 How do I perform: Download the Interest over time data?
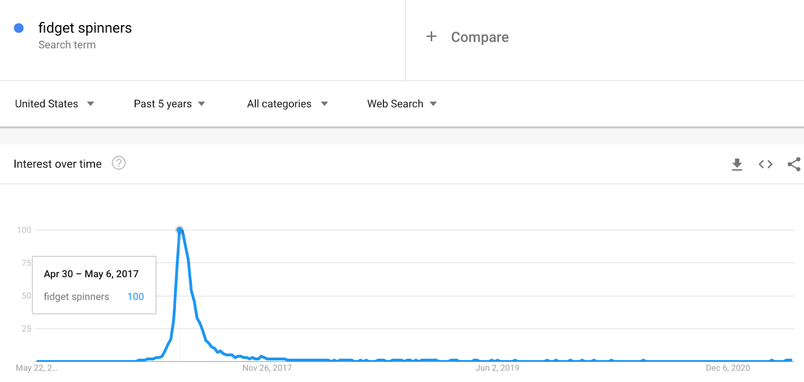tap(737, 164)
